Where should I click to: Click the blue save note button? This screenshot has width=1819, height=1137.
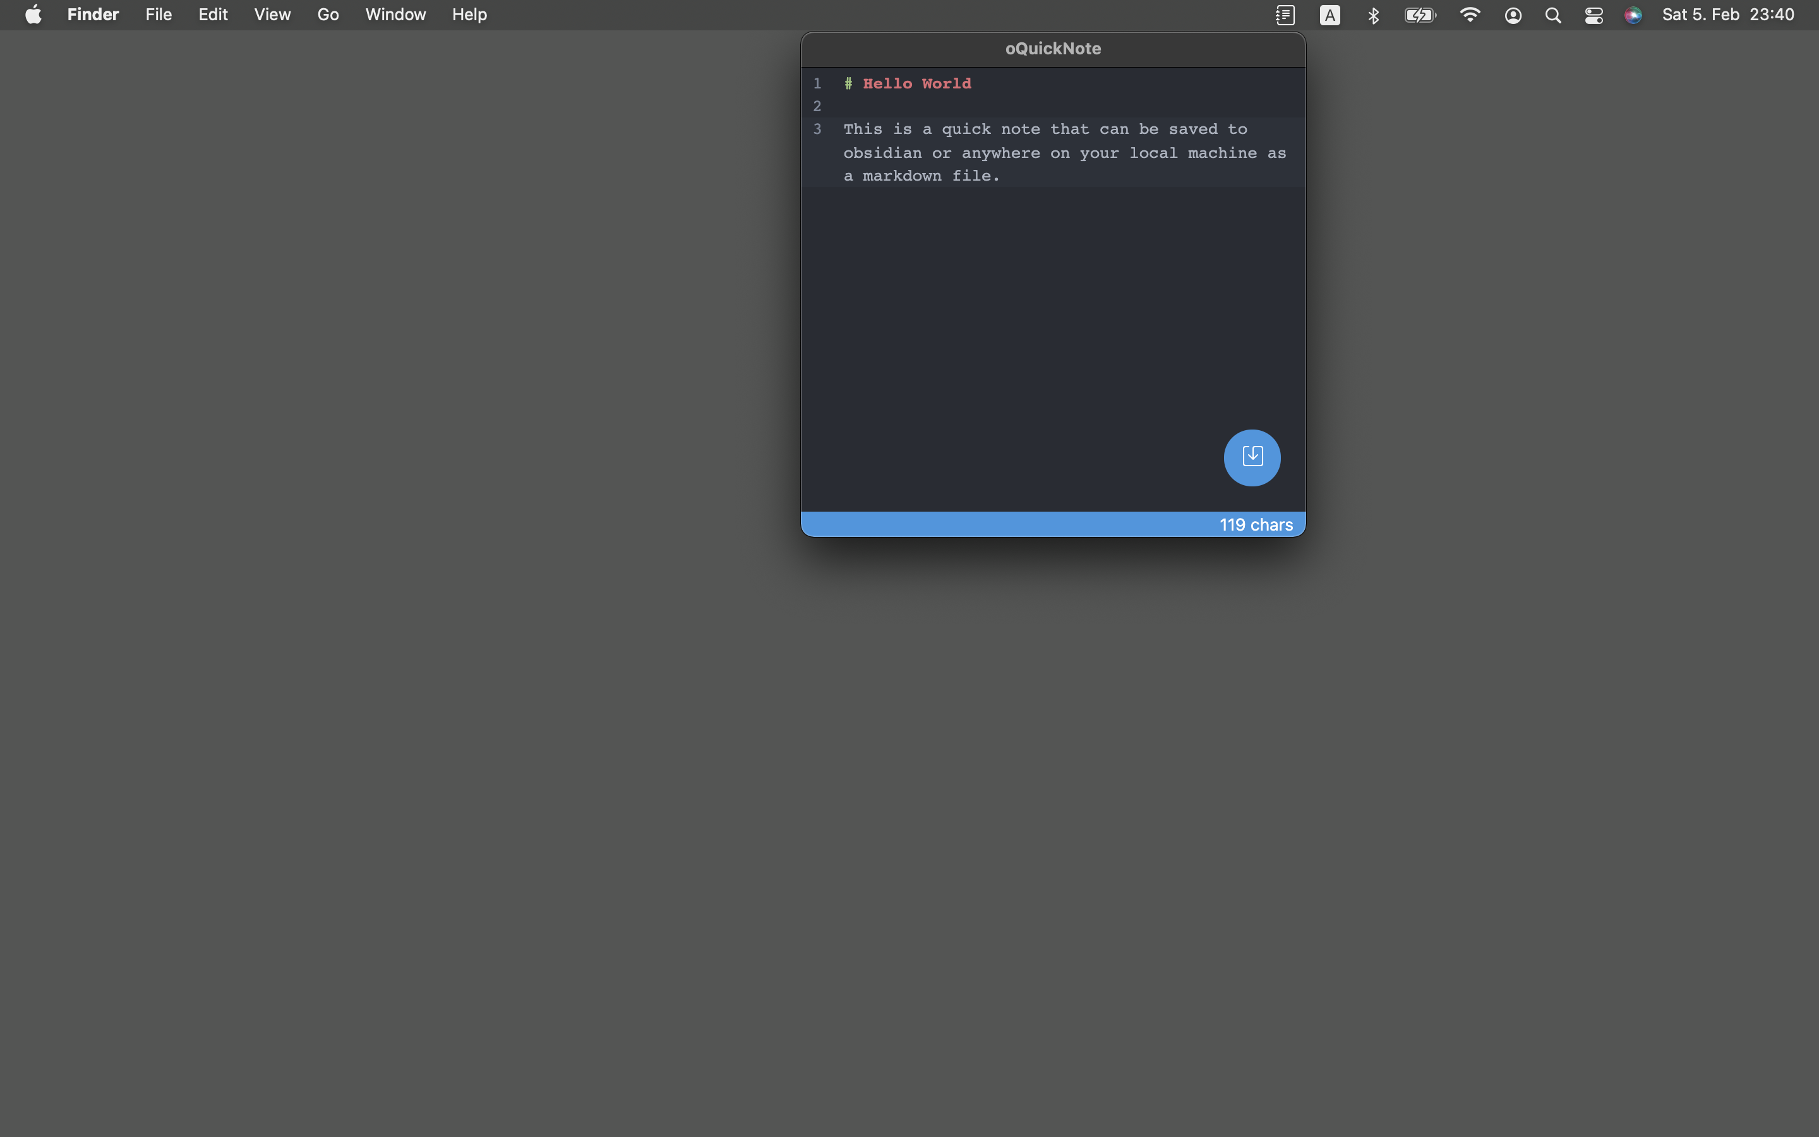click(1251, 457)
